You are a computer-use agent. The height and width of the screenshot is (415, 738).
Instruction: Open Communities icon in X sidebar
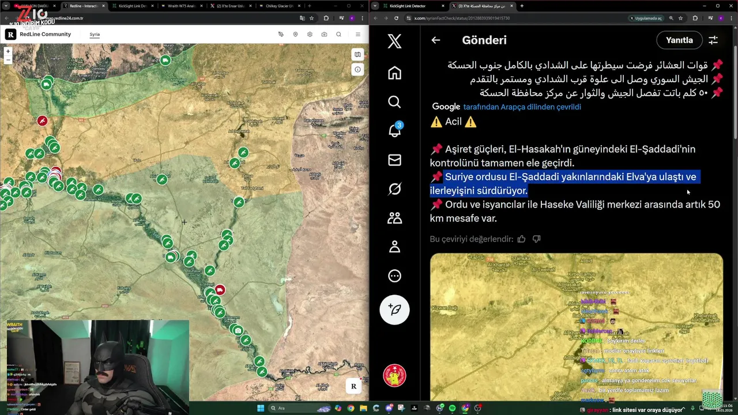394,217
